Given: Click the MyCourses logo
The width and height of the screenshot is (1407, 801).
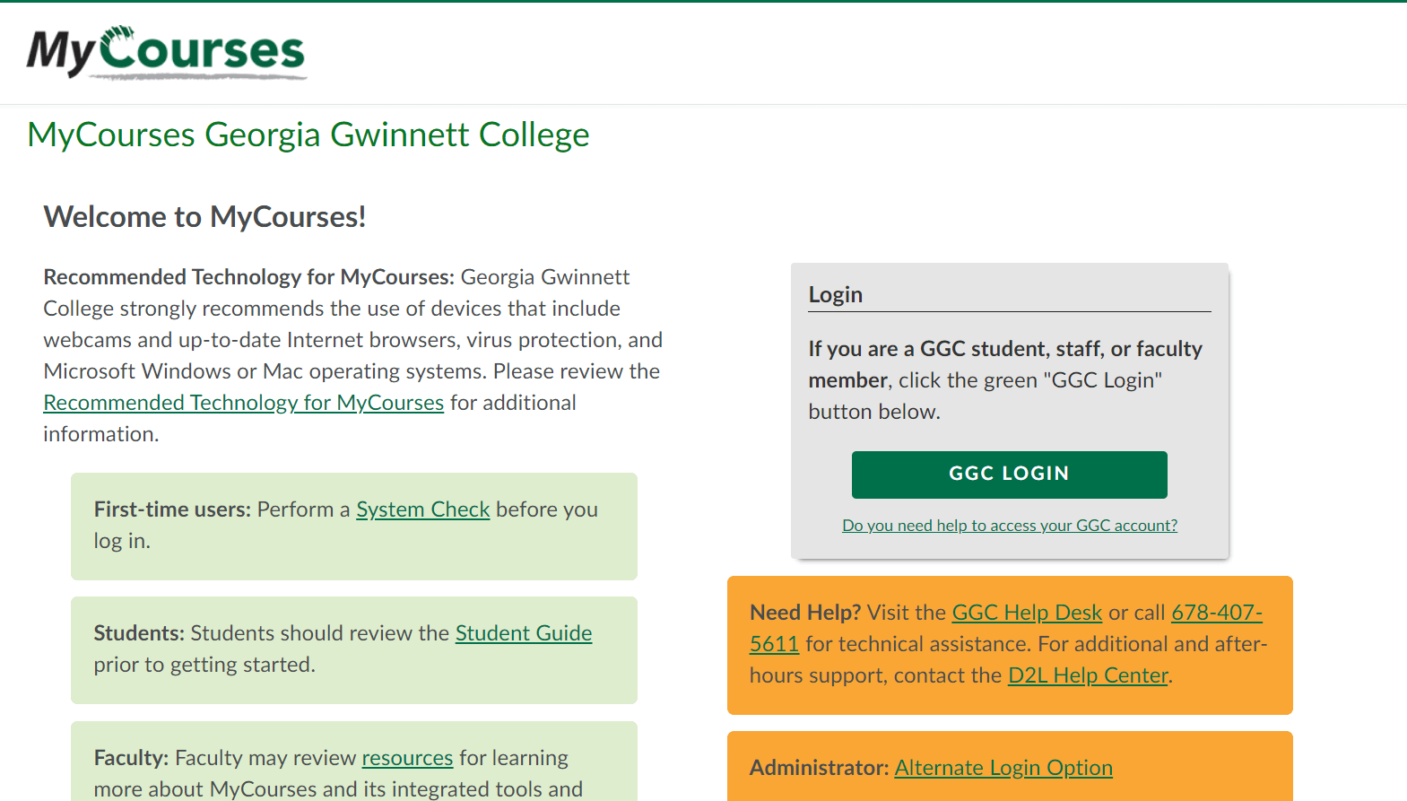Looking at the screenshot, I should click(167, 52).
